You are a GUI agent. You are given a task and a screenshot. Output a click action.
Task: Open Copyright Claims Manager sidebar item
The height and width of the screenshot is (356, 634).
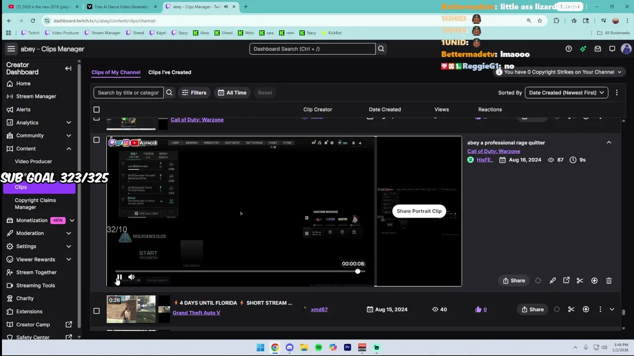(35, 204)
